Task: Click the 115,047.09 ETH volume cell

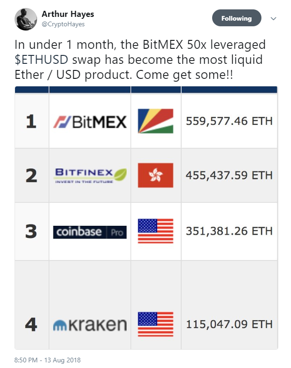Action: 229,324
